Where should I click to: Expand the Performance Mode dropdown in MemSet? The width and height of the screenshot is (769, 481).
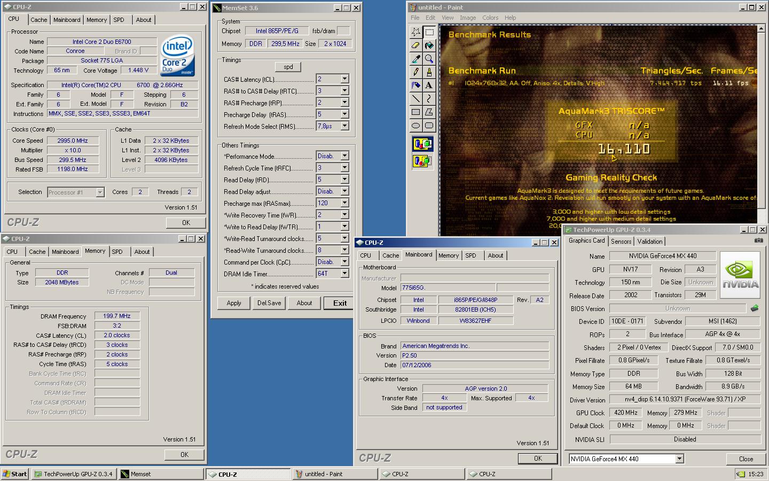pos(344,156)
